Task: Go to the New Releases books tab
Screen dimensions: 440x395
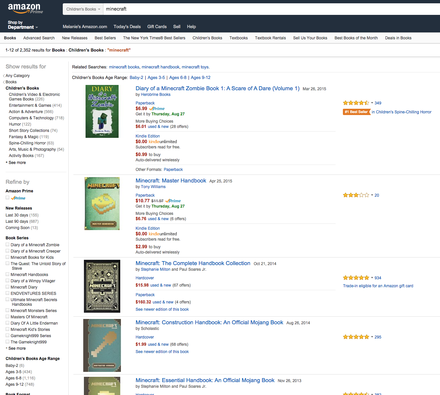Action: point(75,38)
